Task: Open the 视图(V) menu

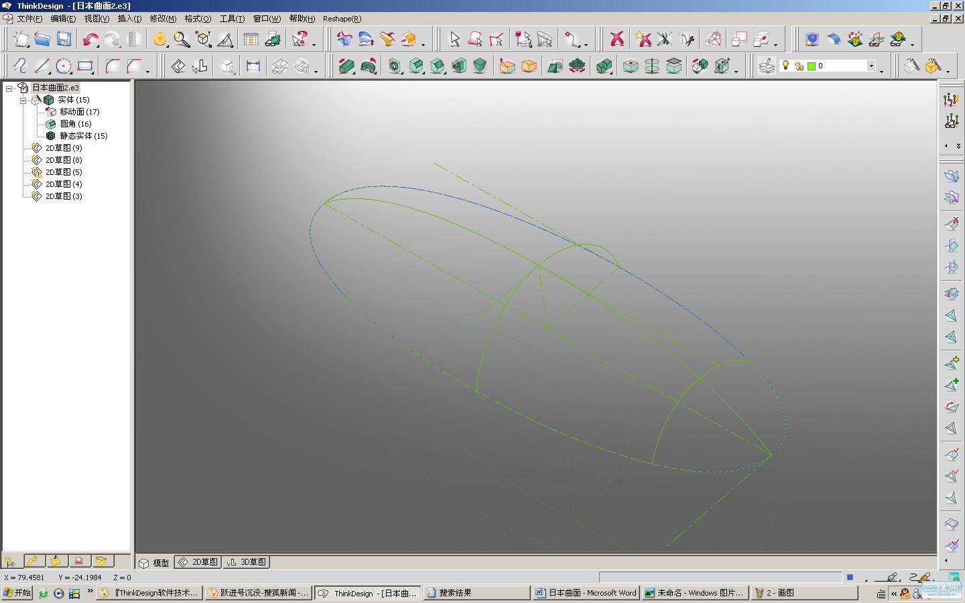Action: 96,19
